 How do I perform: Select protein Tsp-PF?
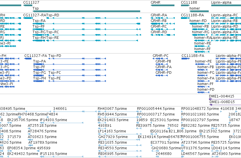point(39,67)
